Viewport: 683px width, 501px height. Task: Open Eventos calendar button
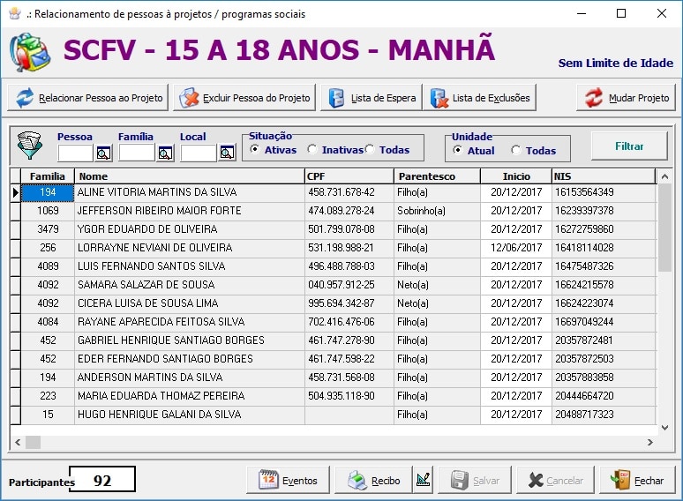click(288, 481)
